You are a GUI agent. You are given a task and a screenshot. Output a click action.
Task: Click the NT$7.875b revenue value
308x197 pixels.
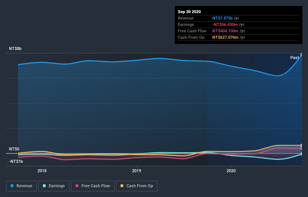(222, 18)
